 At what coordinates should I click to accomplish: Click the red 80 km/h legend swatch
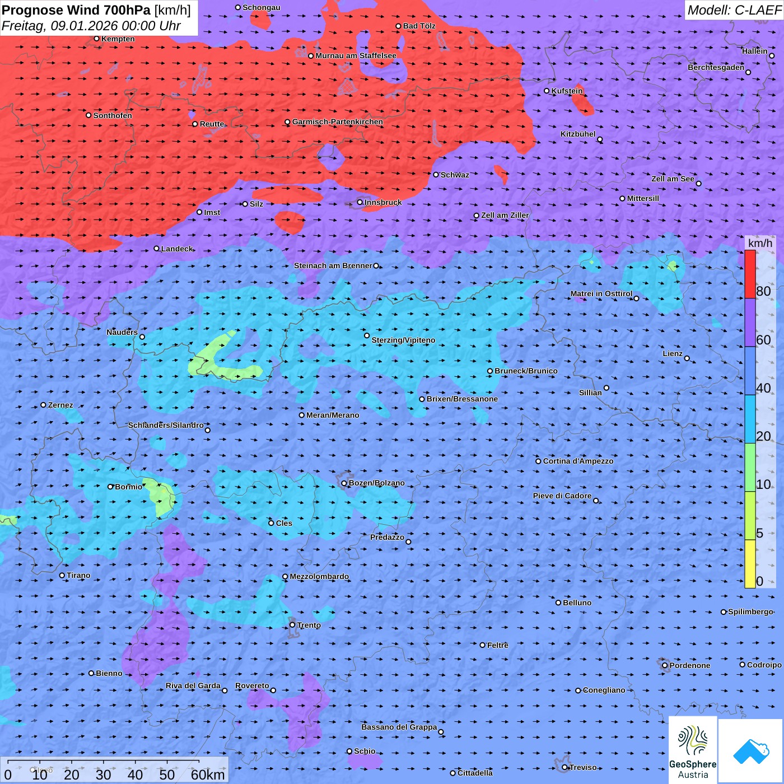(750, 274)
